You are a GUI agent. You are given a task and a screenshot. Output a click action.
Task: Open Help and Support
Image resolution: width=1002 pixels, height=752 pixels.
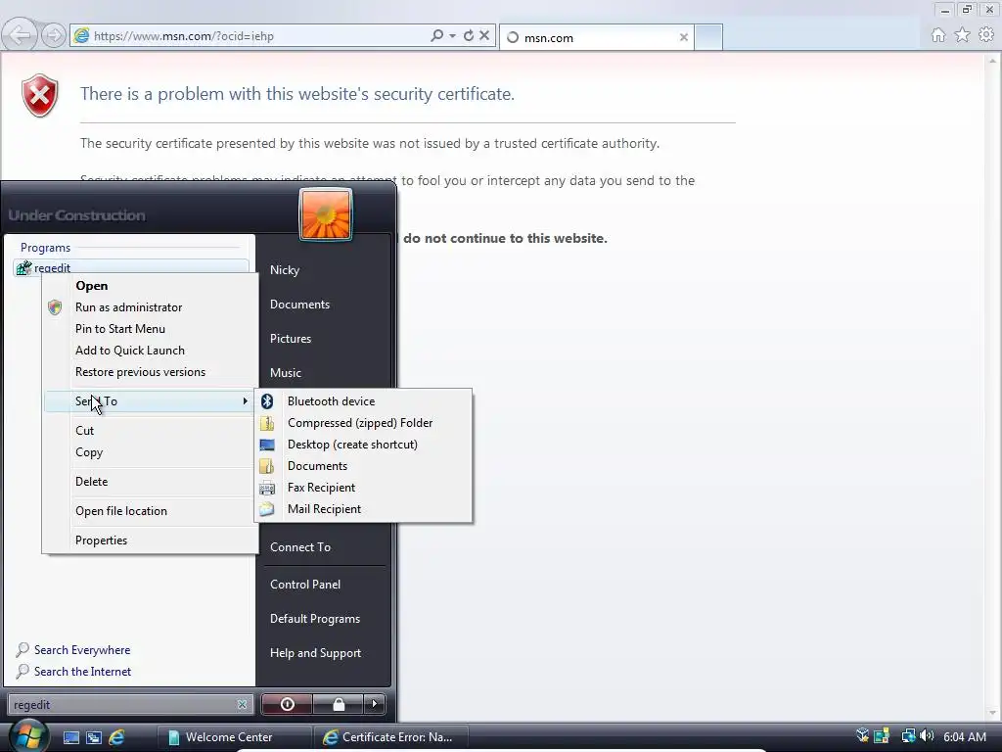pyautogui.click(x=323, y=653)
